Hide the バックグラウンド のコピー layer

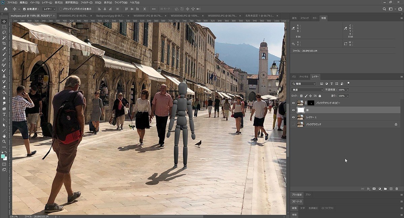point(293,103)
